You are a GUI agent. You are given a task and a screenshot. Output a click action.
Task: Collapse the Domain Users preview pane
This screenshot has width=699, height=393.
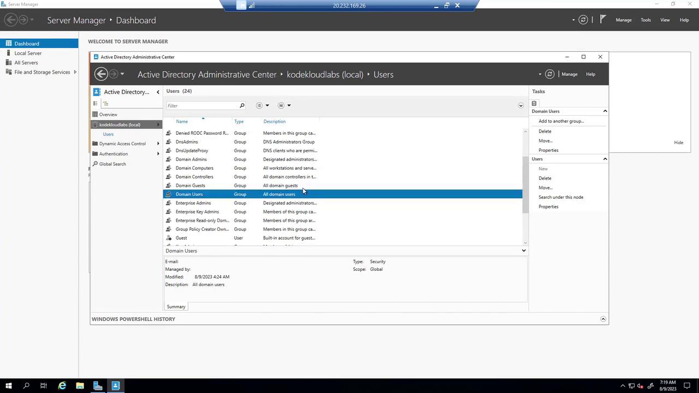coord(523,251)
